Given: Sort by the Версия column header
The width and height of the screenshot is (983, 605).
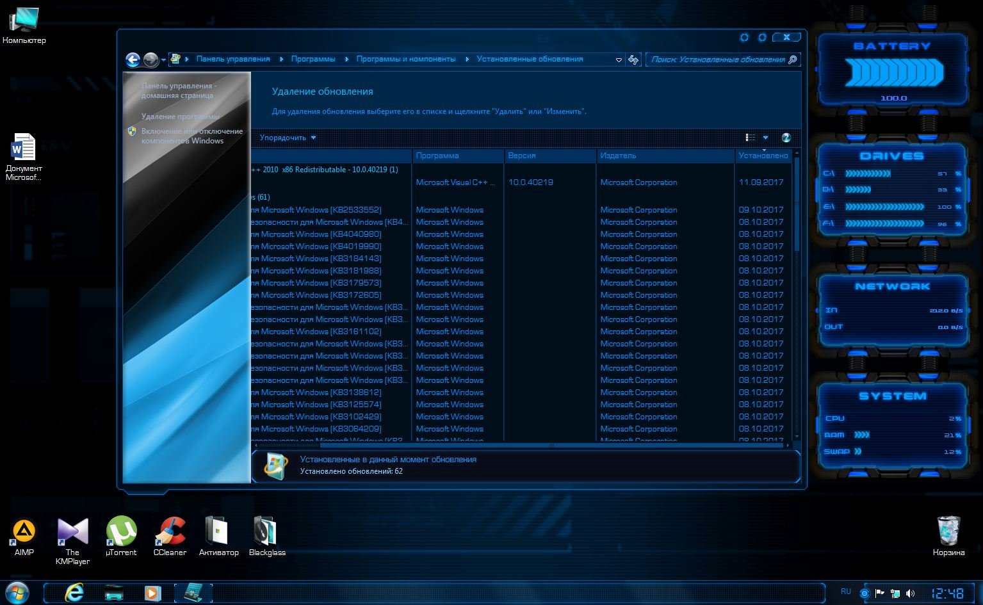Looking at the screenshot, I should pos(550,156).
